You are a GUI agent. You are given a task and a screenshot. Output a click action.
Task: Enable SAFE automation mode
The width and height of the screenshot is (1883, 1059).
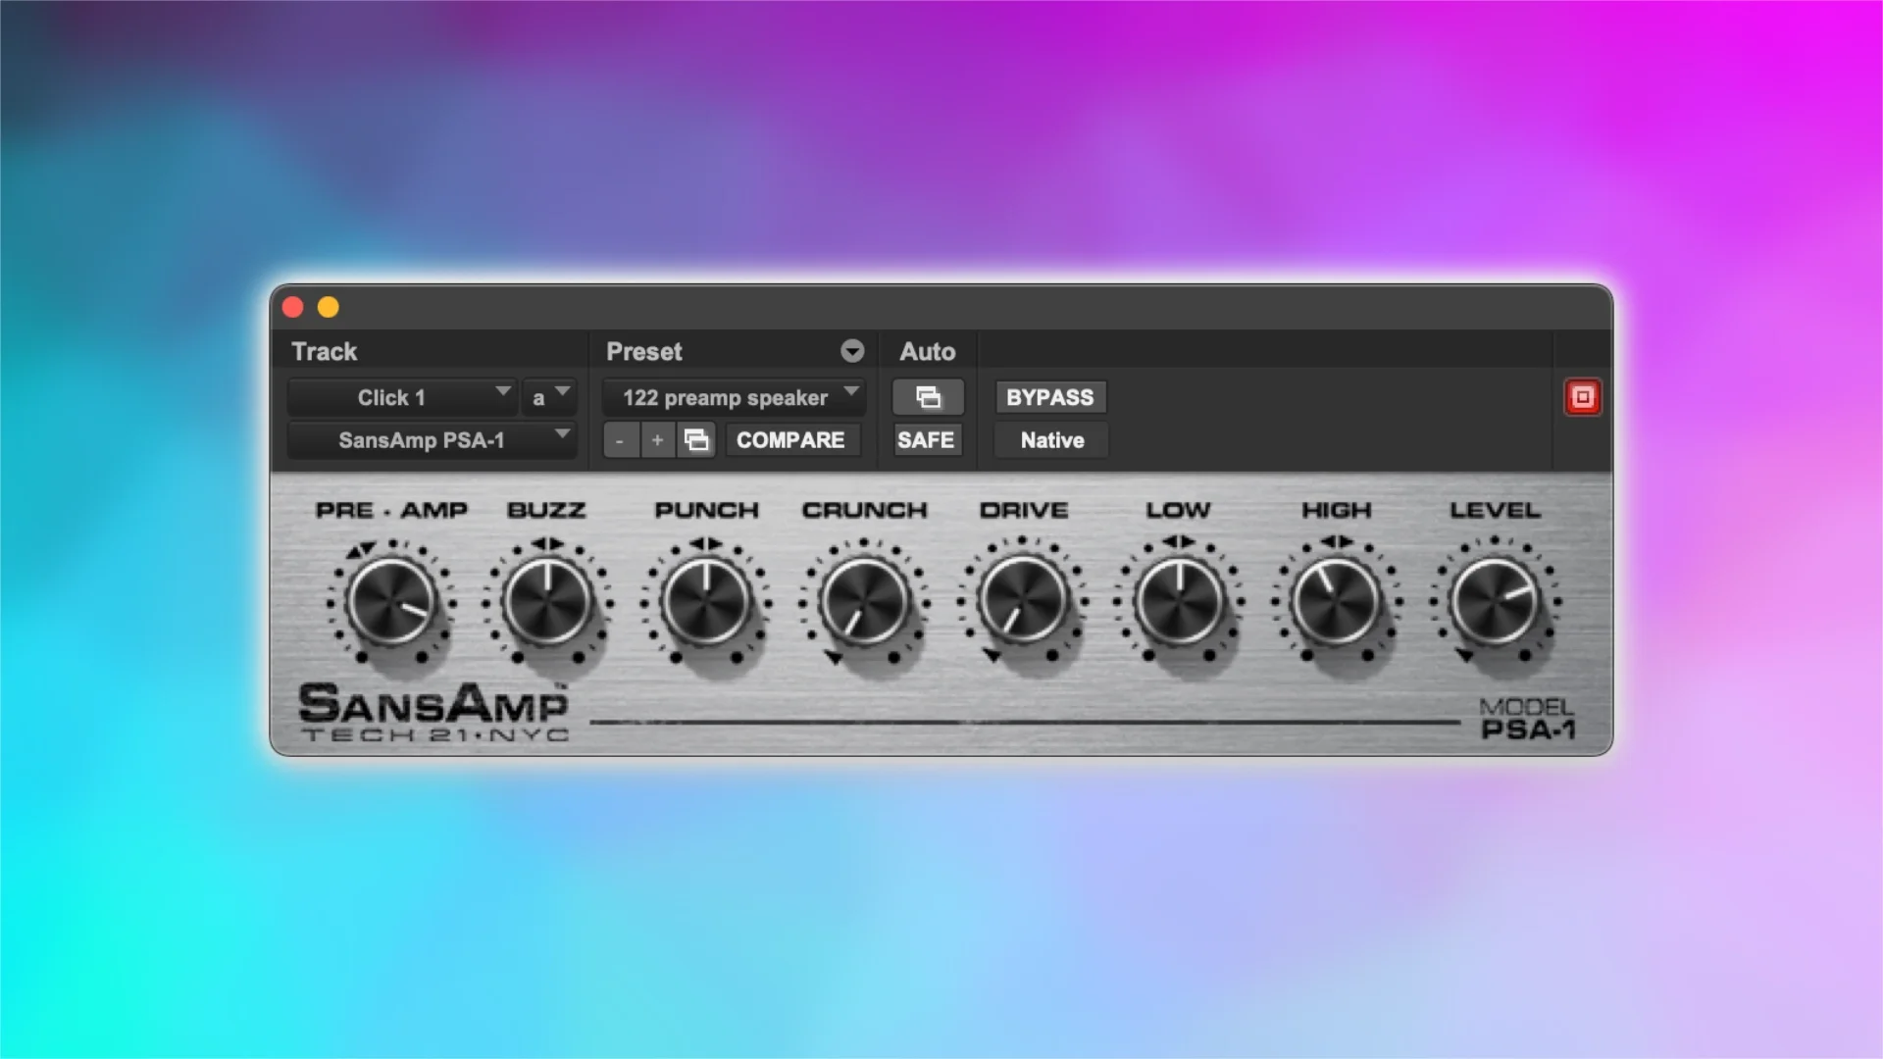click(x=926, y=440)
